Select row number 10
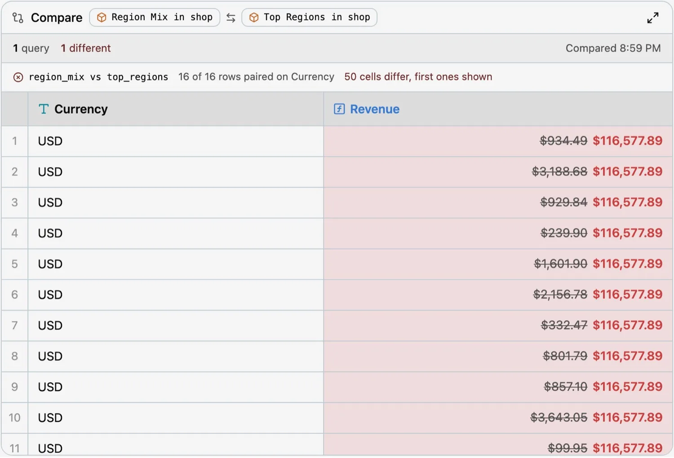Image resolution: width=674 pixels, height=458 pixels. 15,418
